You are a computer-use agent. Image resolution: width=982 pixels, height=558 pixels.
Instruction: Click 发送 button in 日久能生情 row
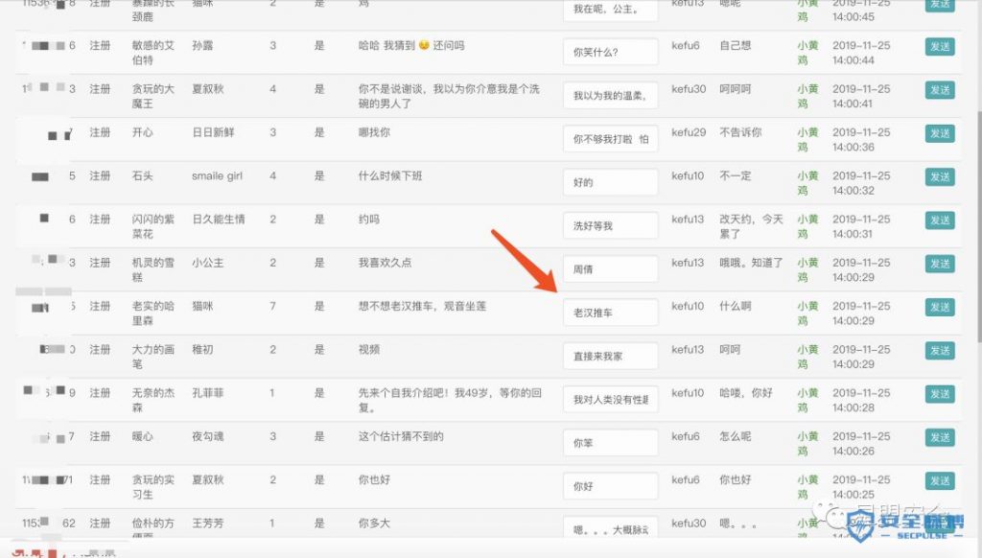point(940,220)
